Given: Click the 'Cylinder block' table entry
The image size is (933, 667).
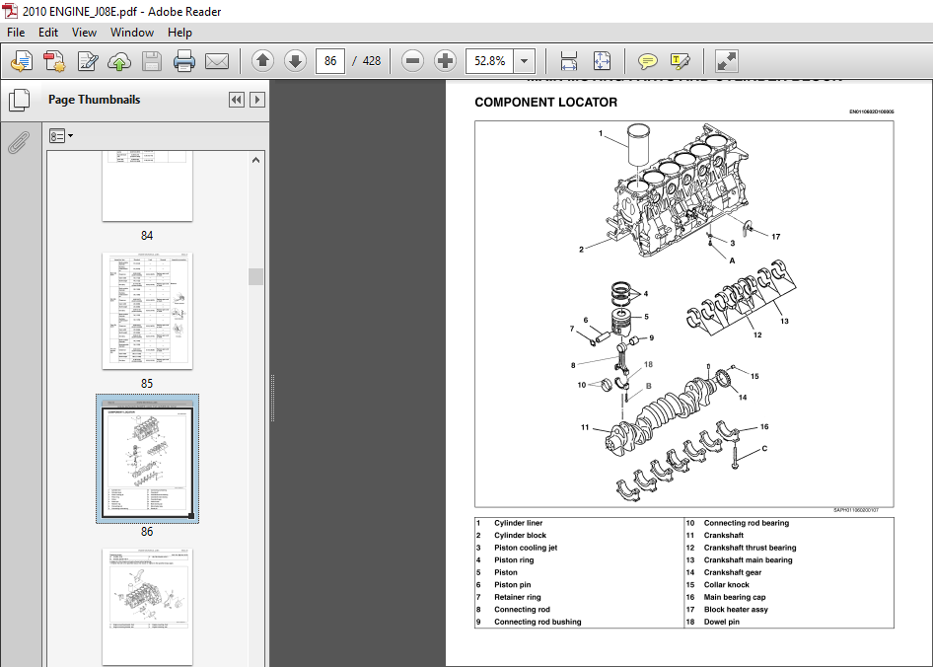Looking at the screenshot, I should coord(520,536).
